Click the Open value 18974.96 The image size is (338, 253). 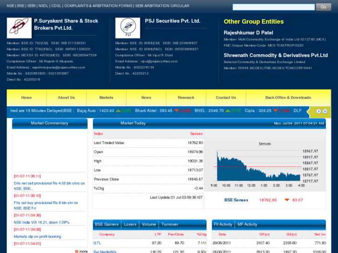[195, 152]
